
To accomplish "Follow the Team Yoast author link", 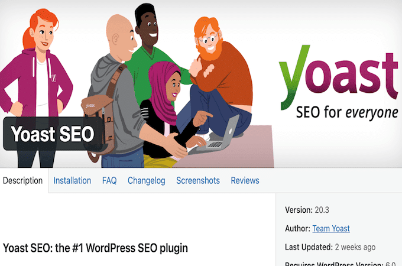I will [331, 228].
